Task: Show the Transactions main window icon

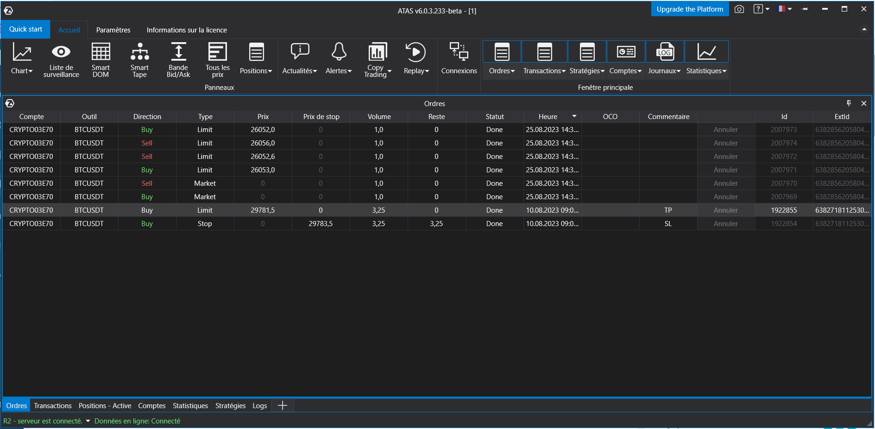Action: tap(545, 52)
